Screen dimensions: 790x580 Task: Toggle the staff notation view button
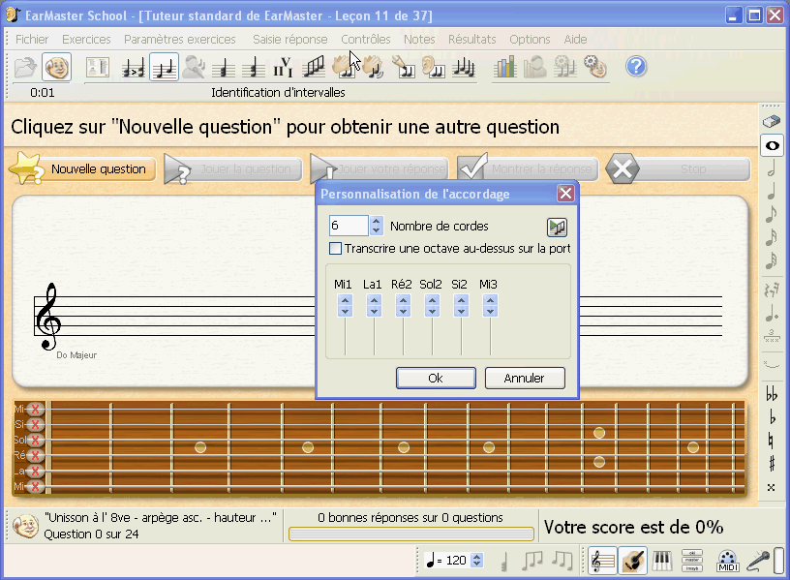coord(602,561)
